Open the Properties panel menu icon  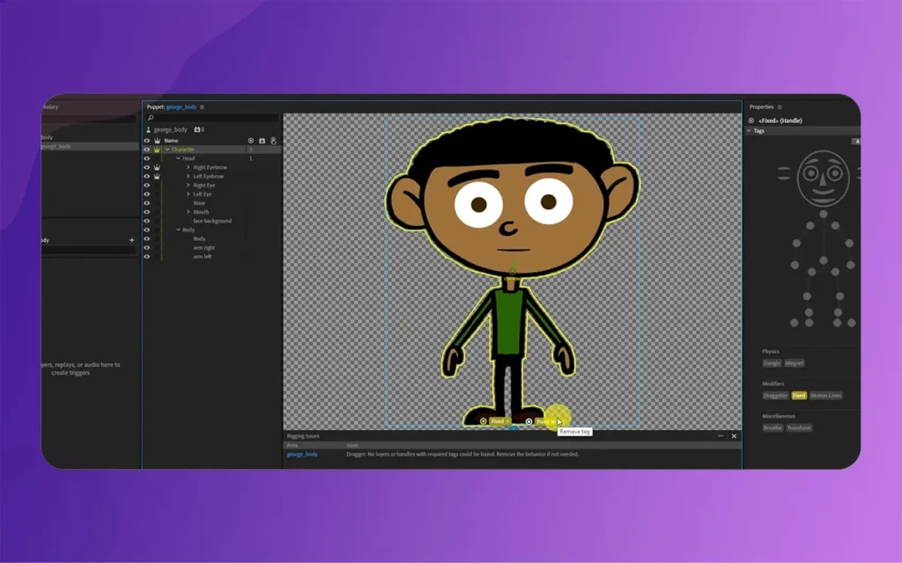click(x=780, y=106)
